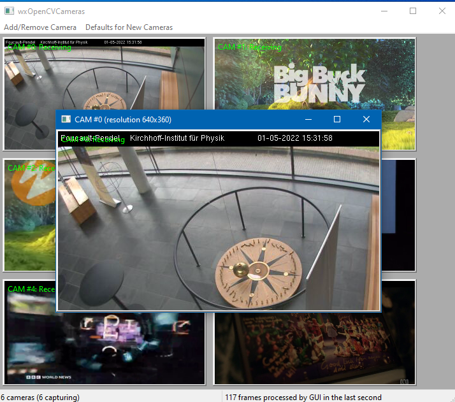Maximize the CAM #0 resolution window
The width and height of the screenshot is (455, 402).
coord(337,120)
